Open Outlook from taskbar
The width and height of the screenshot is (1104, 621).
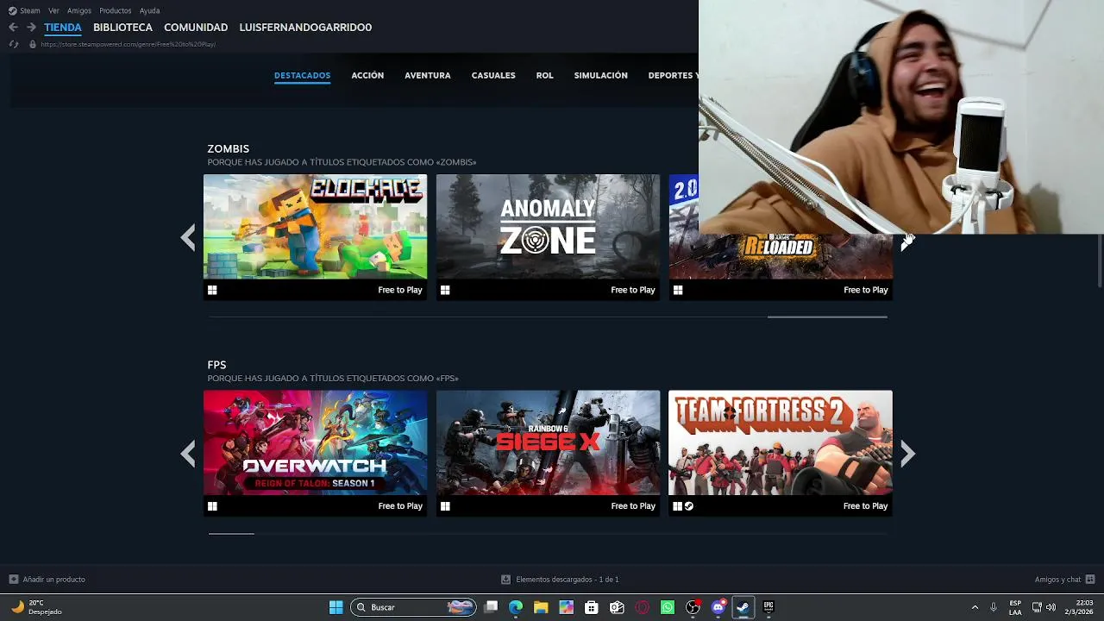click(617, 607)
